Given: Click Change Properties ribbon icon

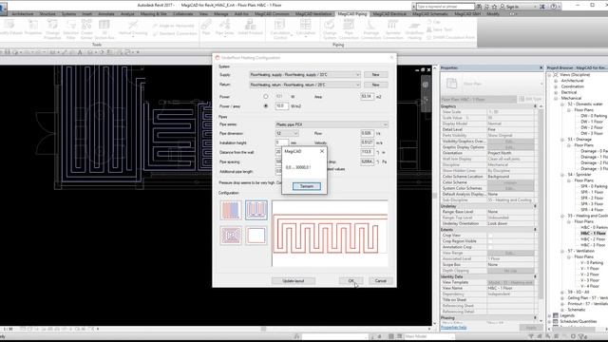Looking at the screenshot, I should (x=52, y=29).
